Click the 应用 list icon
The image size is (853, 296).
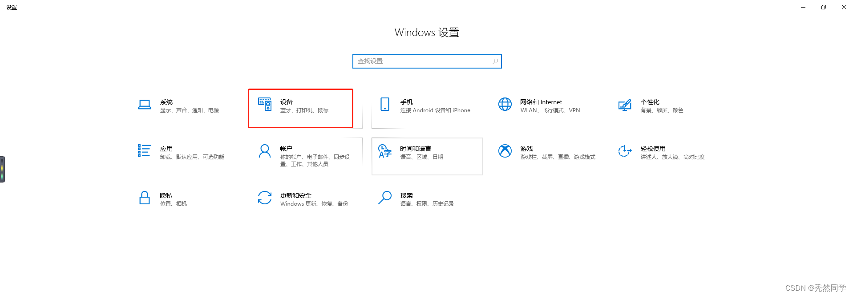[x=145, y=150]
